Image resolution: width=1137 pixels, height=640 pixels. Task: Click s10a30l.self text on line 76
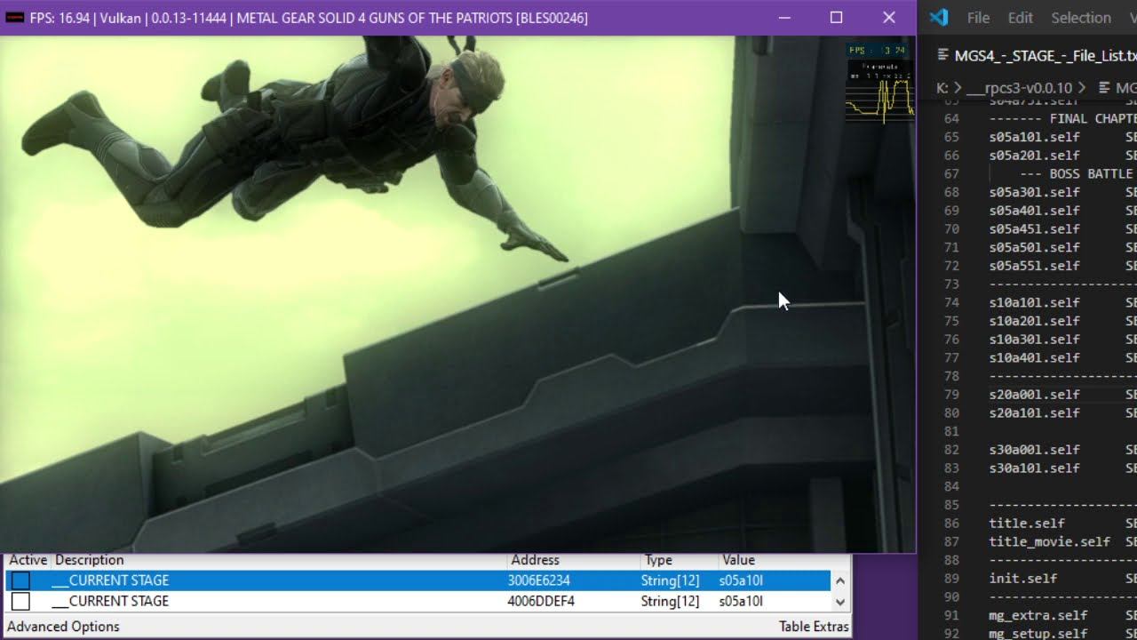pyautogui.click(x=1035, y=340)
